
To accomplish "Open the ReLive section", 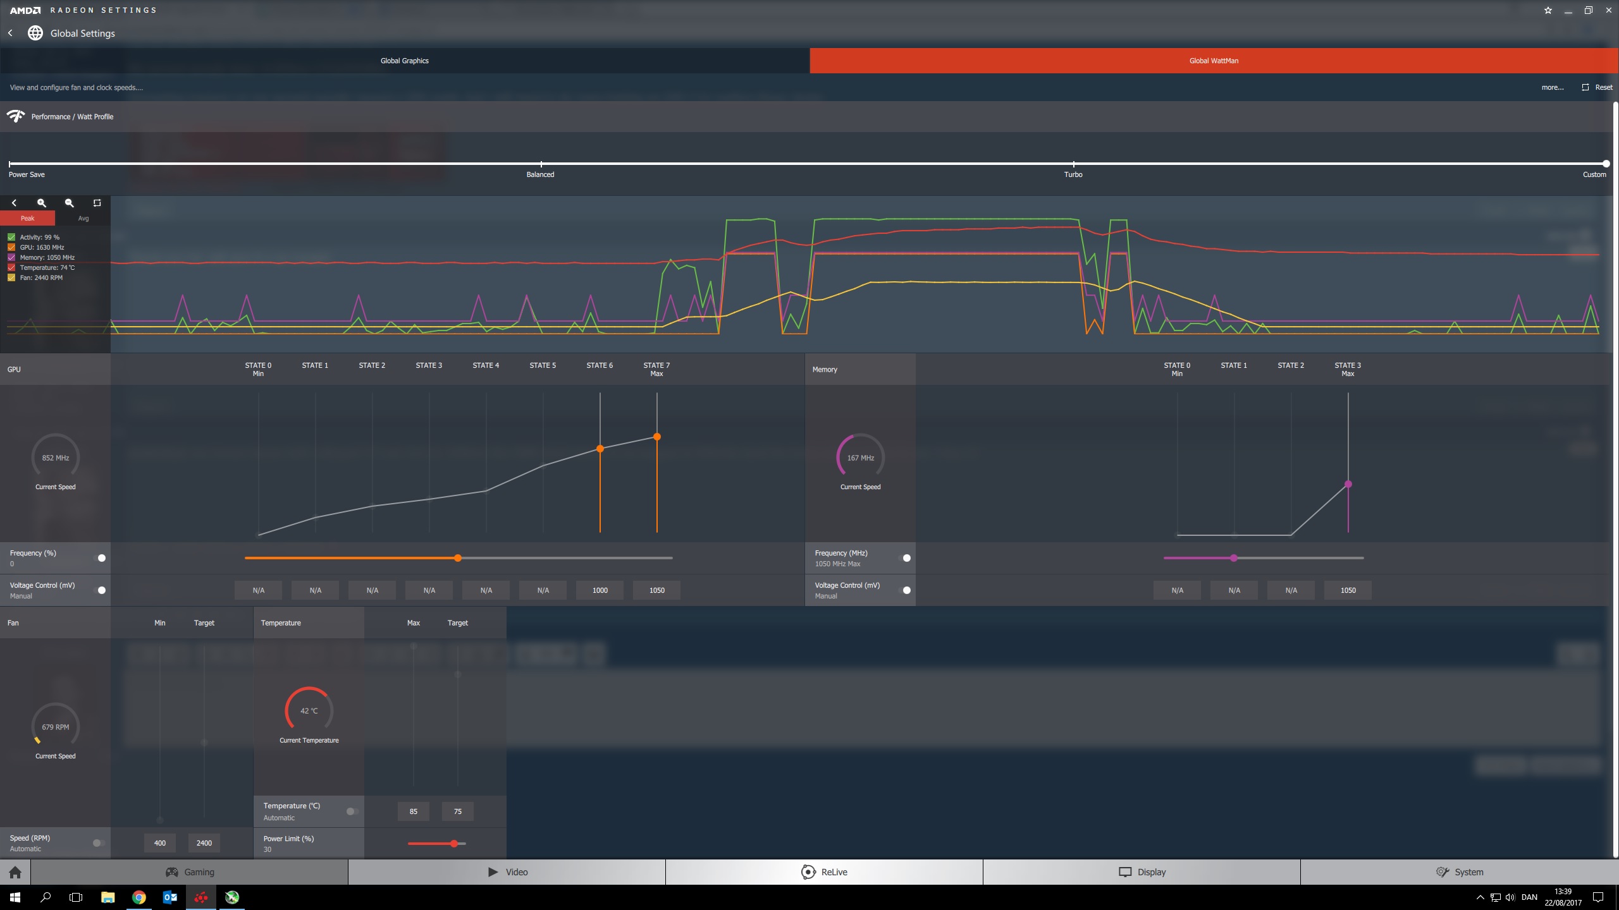I will click(825, 872).
